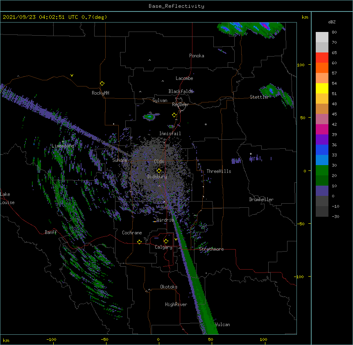Click the Olds label
Screen dimensions: 353x345
click(x=159, y=161)
